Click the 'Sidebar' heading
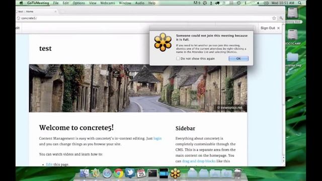Screen dimensions: 322x181 click(185, 129)
